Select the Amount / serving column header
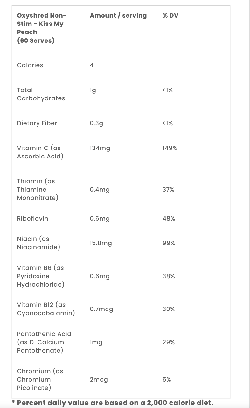Screen dimensions: 250x408 click(x=118, y=15)
